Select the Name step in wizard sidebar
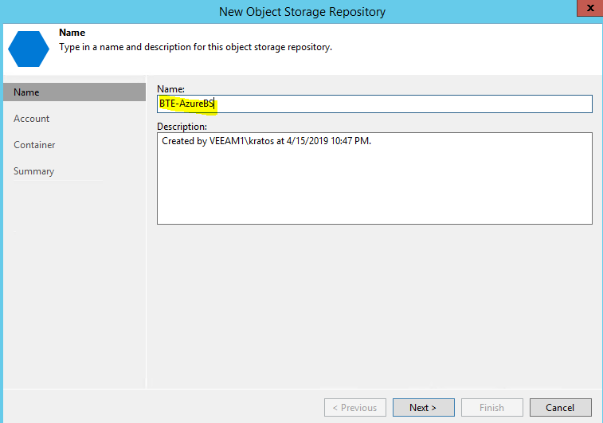This screenshot has height=423, width=603. pos(74,92)
